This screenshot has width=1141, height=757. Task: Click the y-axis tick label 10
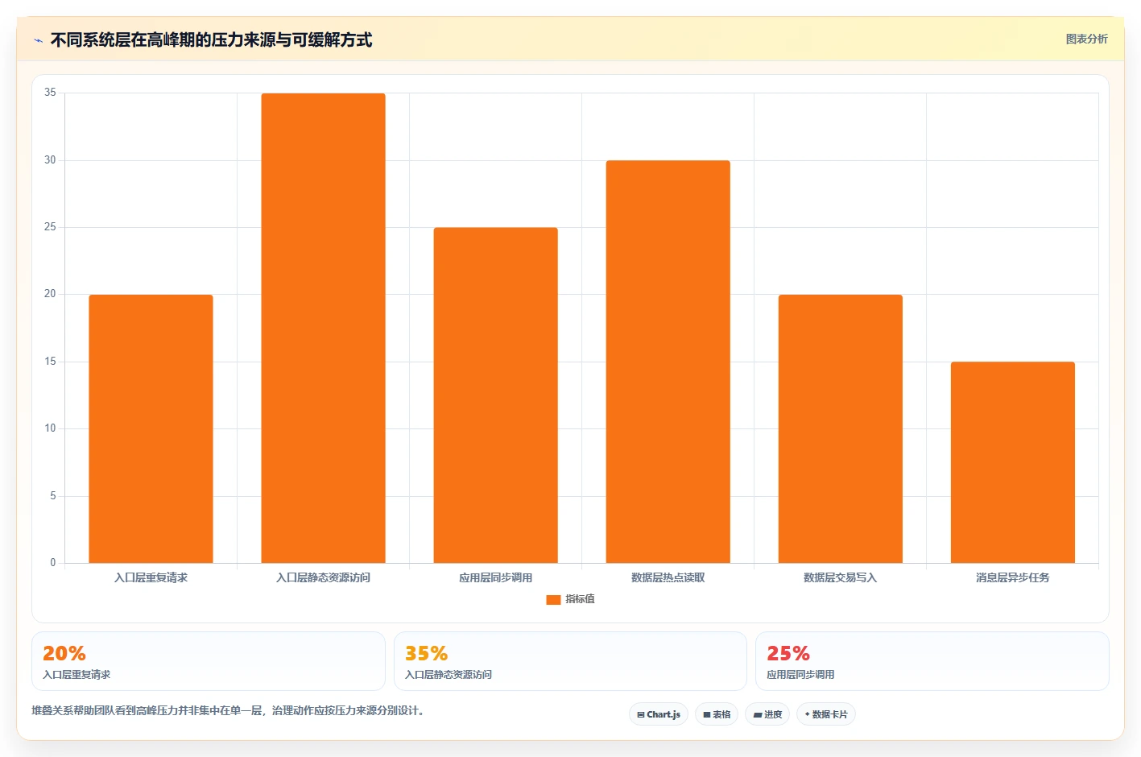50,428
